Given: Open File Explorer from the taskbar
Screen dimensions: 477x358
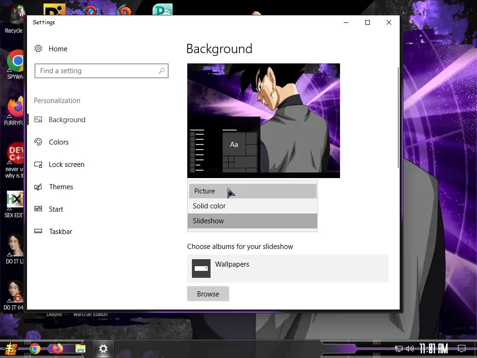Looking at the screenshot, I should (80, 349).
